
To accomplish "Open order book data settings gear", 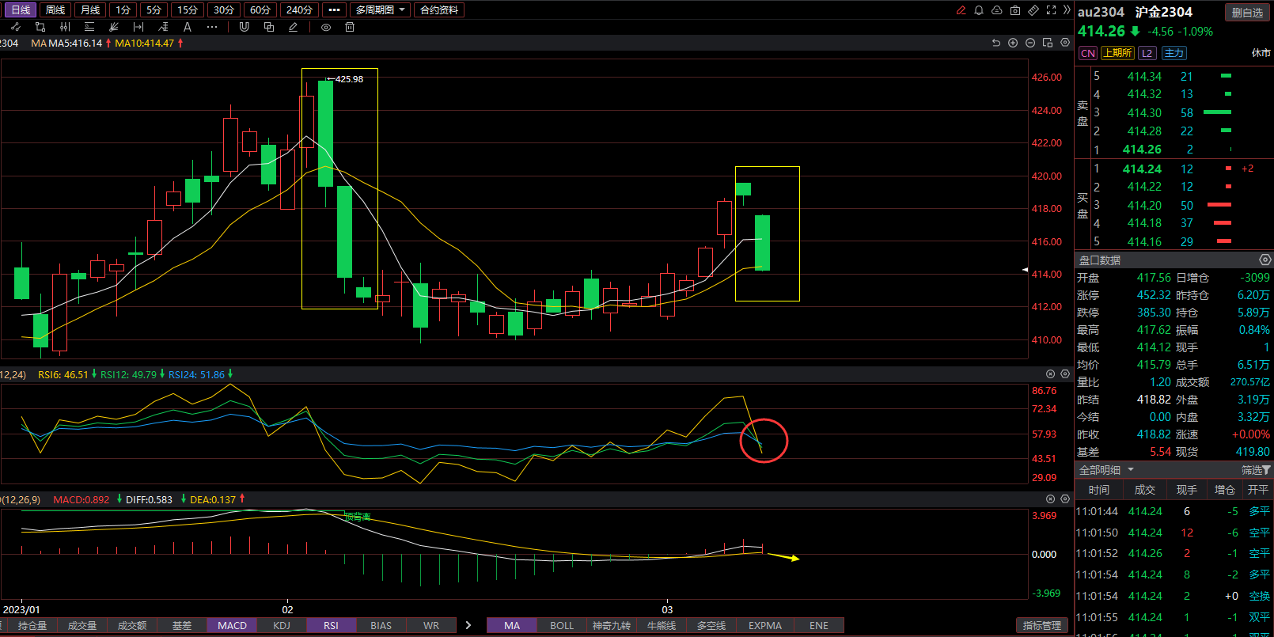I will point(1265,260).
